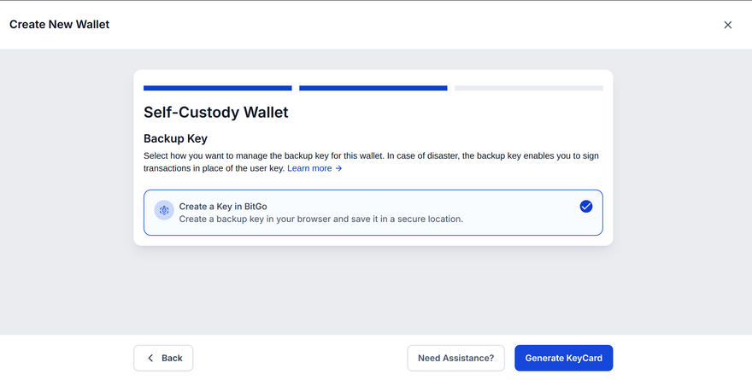Close the Create New Wallet dialog
The height and width of the screenshot is (380, 752).
[728, 25]
